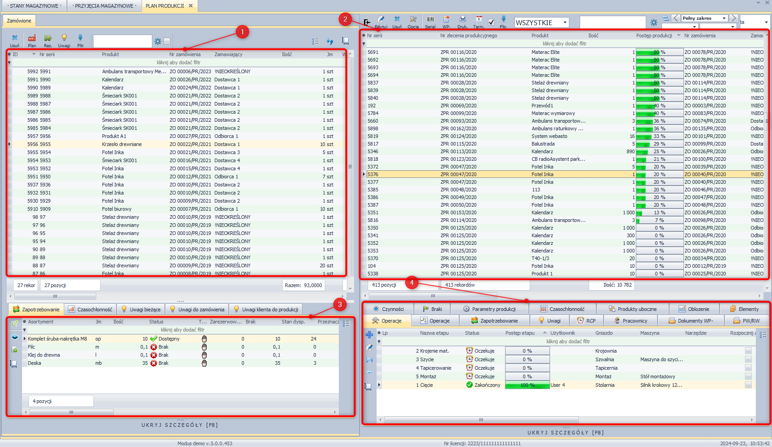Click the Serial barcode icon
Screen dimensions: 772x447
pos(430,20)
